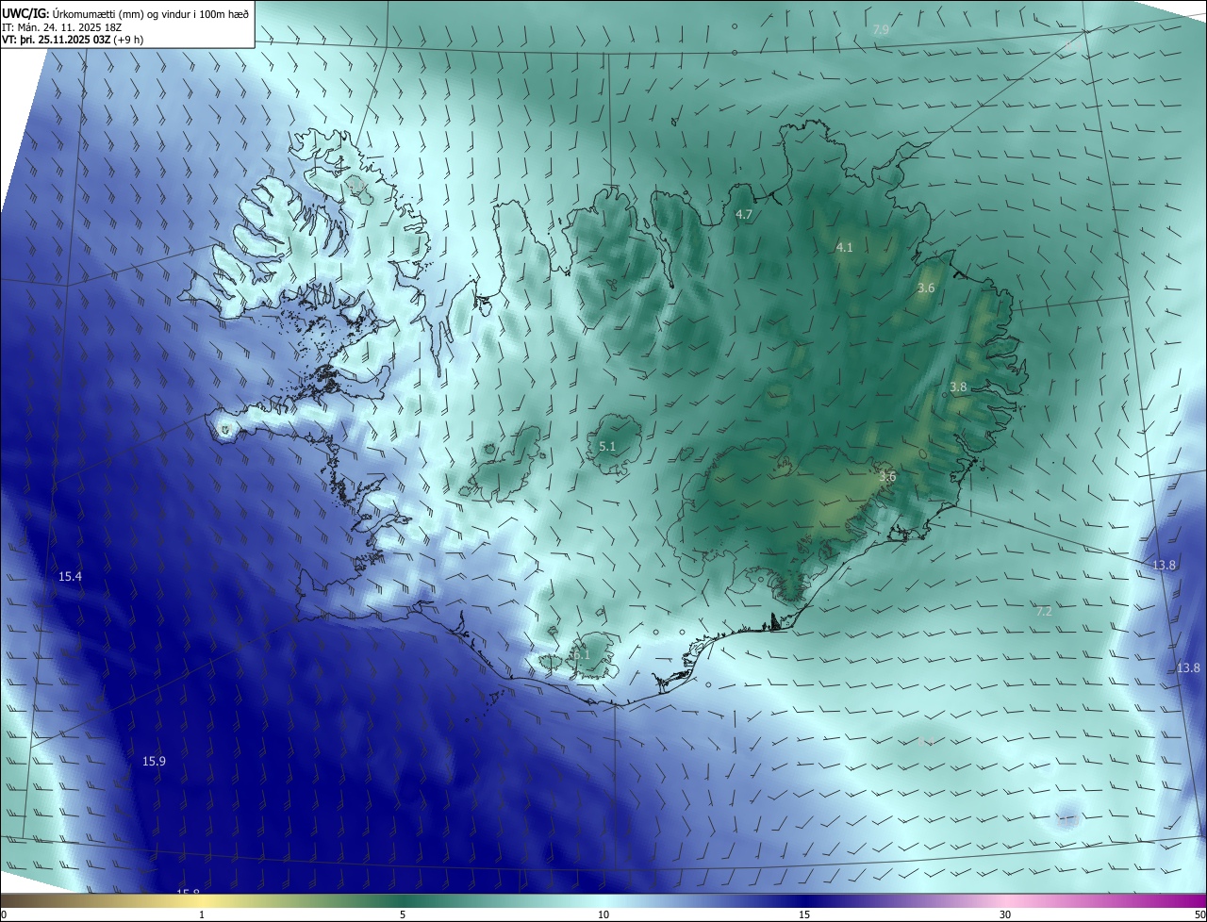Click the '5.1' value label on the Hofsjökull glacier outline
Image resolution: width=1207 pixels, height=922 pixels.
607,447
